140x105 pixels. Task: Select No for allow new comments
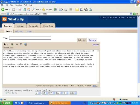(13, 93)
